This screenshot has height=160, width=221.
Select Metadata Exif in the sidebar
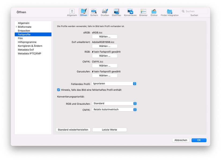pos(33,50)
